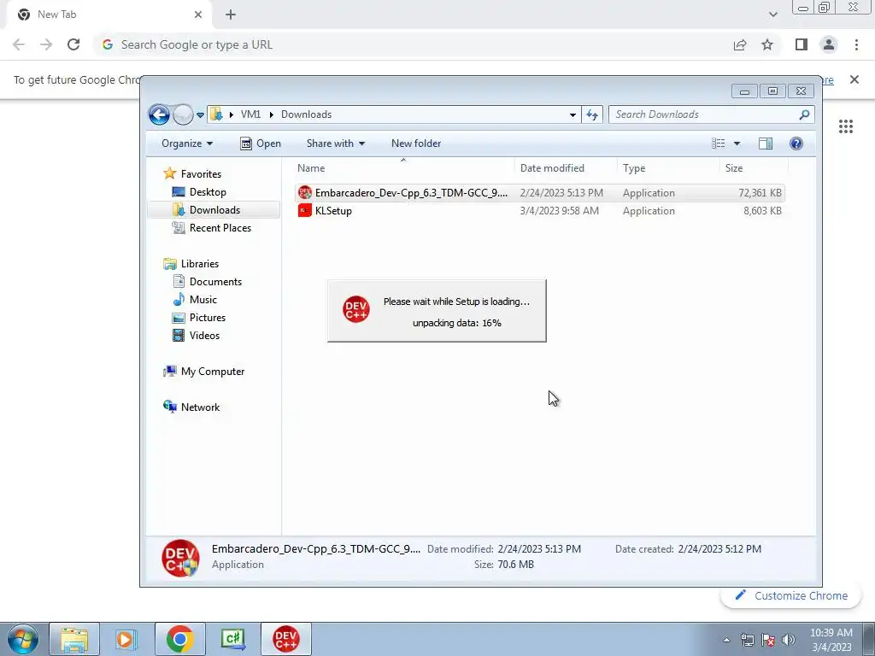Expand the more view options arrow
This screenshot has height=656, width=875.
pyautogui.click(x=737, y=143)
